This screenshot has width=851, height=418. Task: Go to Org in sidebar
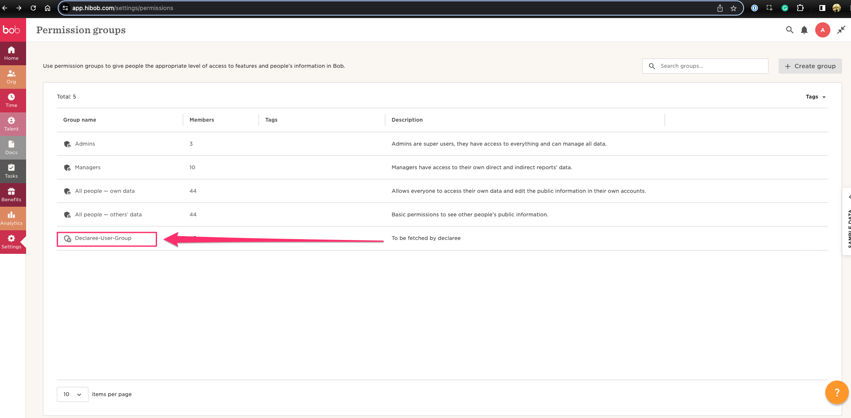pos(11,77)
